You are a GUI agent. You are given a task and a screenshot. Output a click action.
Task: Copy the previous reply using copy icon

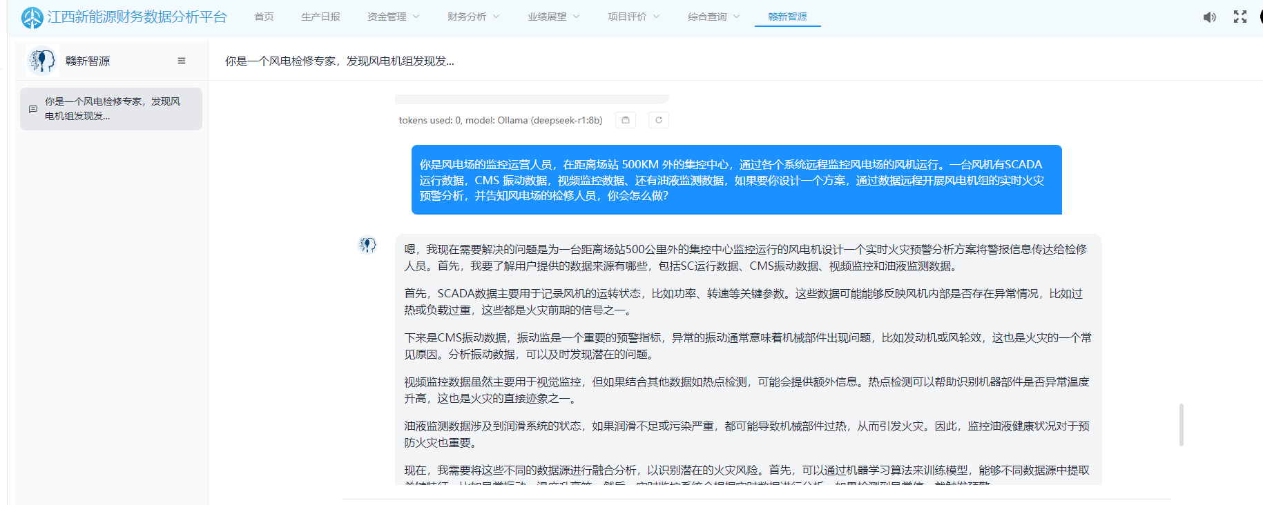626,120
